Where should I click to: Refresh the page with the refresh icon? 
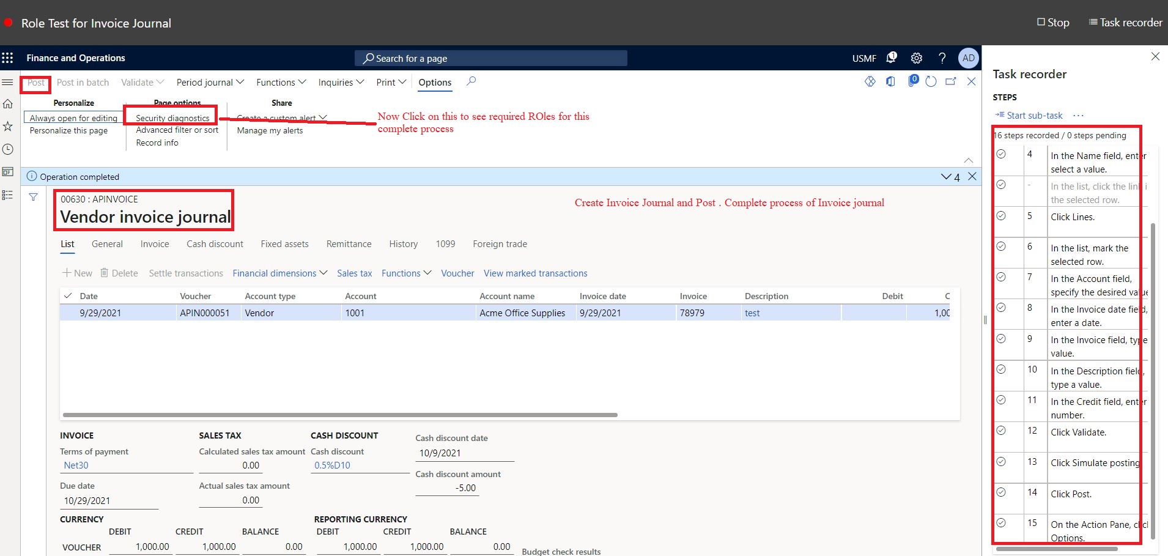(931, 81)
